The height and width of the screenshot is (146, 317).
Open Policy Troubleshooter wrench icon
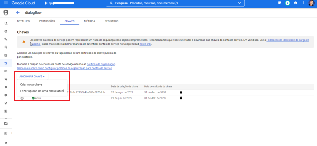click(x=6, y=39)
